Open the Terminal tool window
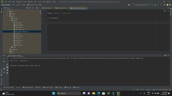 point(68,87)
